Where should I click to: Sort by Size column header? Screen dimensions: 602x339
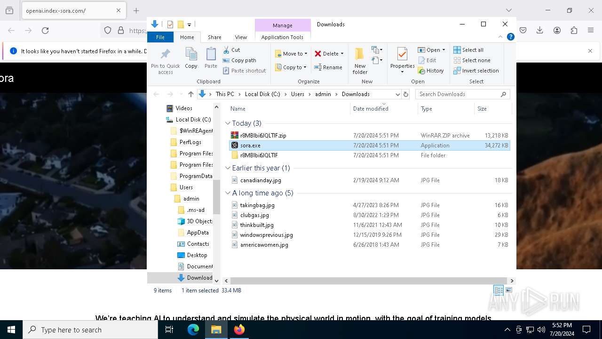click(x=493, y=109)
